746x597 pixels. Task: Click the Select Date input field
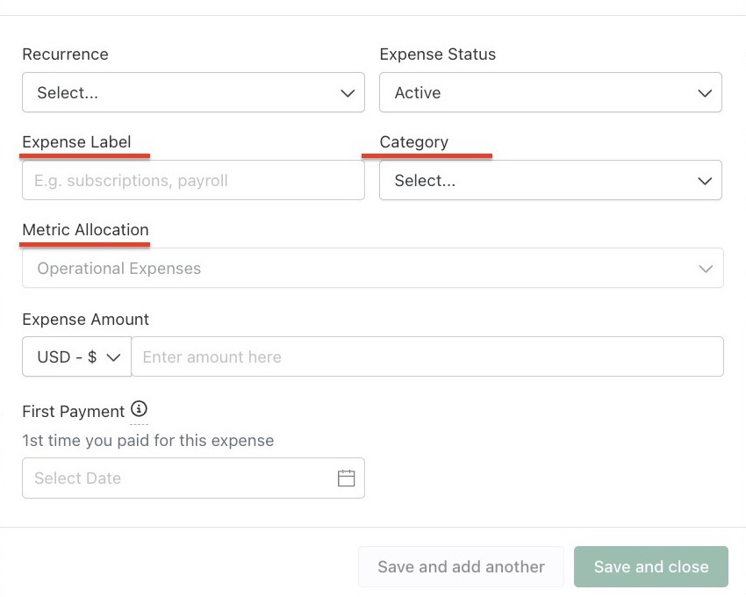pos(193,478)
